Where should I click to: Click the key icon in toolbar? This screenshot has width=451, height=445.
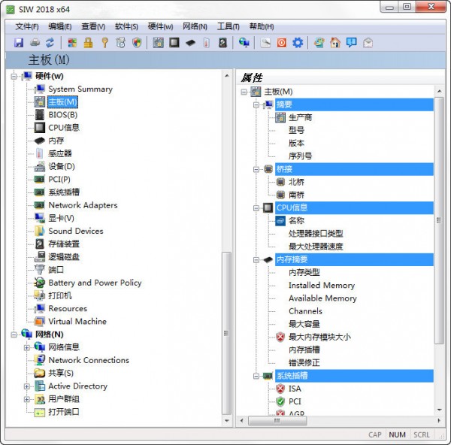[104, 43]
